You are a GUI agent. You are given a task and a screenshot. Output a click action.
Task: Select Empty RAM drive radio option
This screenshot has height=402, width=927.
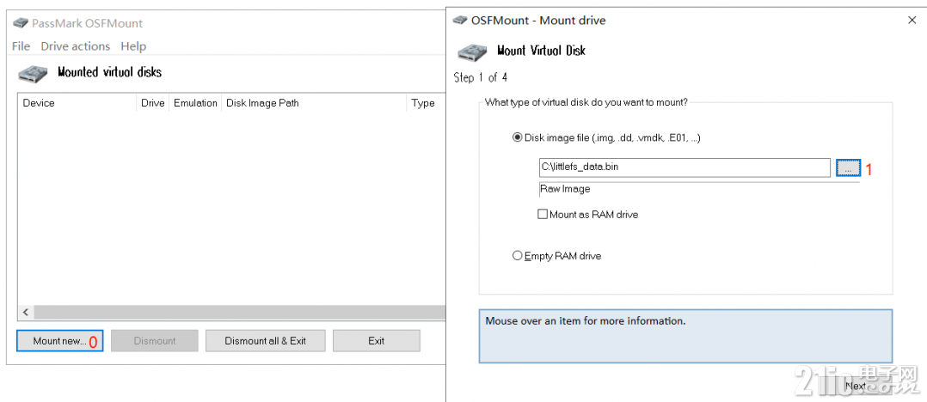pyautogui.click(x=557, y=256)
